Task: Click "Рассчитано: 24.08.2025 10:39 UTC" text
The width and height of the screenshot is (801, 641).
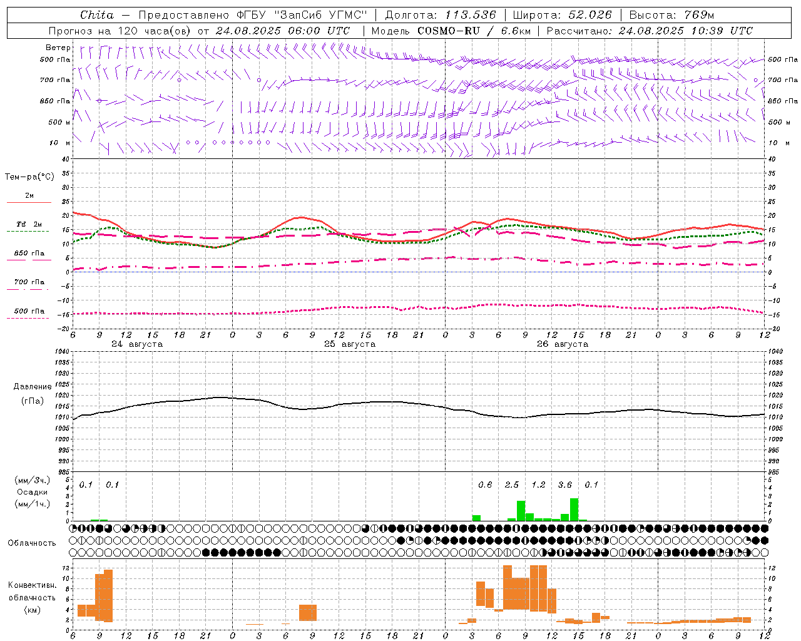Action: coord(650,31)
